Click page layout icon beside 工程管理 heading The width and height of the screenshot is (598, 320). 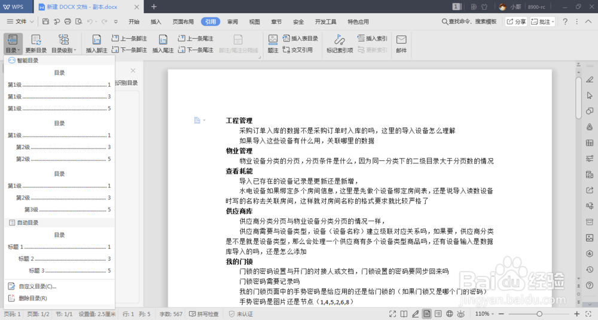point(197,120)
